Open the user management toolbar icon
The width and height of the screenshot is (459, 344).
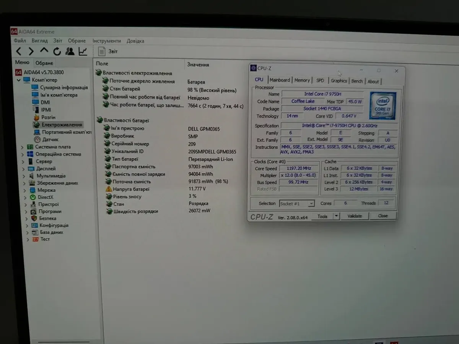pyautogui.click(x=70, y=51)
